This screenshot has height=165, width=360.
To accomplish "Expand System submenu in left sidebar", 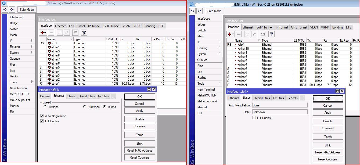I will tap(32, 52).
